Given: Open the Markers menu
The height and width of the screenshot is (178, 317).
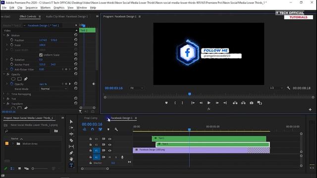Looking at the screenshot, I should pos(46,8).
